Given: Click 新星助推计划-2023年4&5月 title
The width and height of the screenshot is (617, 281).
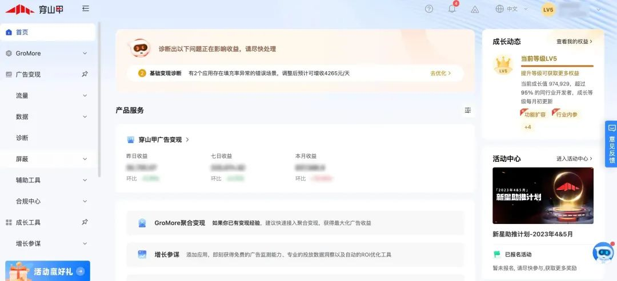Looking at the screenshot, I should [533, 234].
